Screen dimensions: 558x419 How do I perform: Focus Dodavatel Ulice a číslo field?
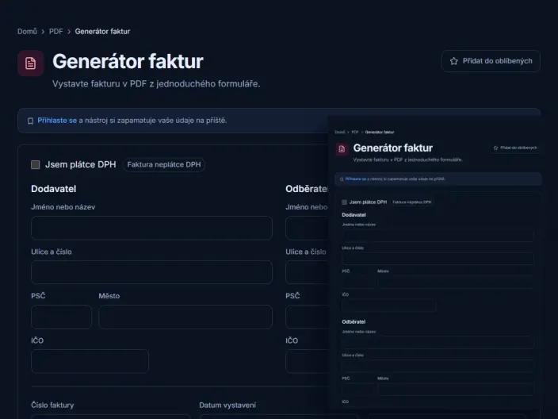(151, 272)
